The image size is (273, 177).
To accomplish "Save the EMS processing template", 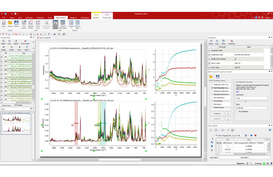I will (218, 76).
